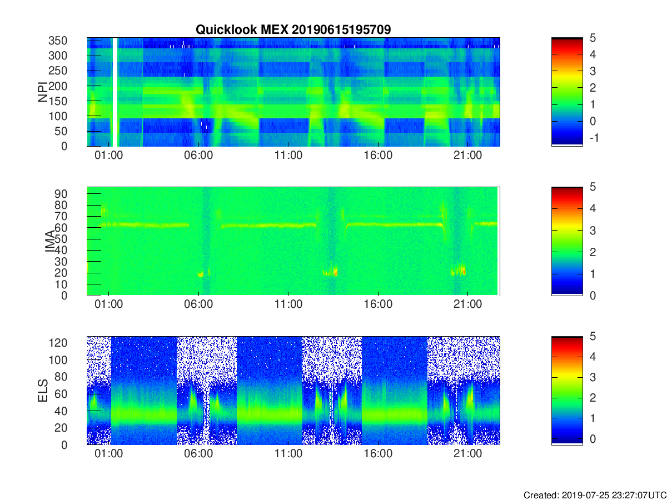Click the IMA spectrogram panel
667x500 pixels.
click(293, 241)
